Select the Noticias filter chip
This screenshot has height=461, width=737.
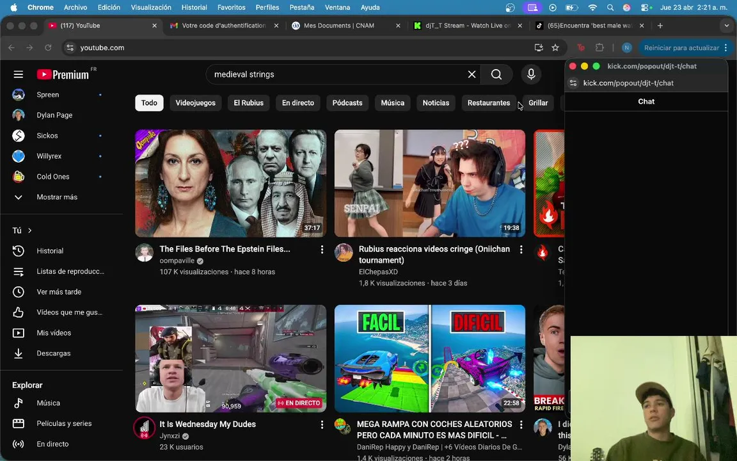(x=436, y=102)
